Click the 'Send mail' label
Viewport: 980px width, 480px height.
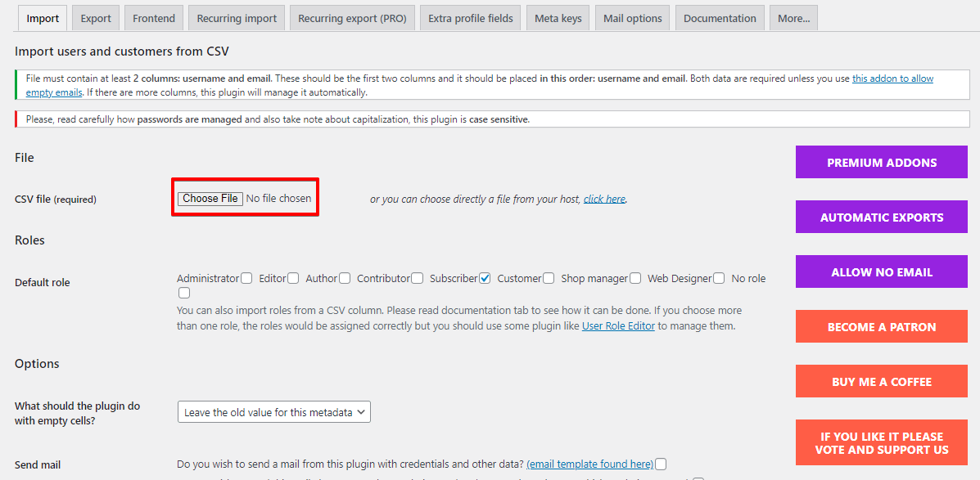[38, 464]
